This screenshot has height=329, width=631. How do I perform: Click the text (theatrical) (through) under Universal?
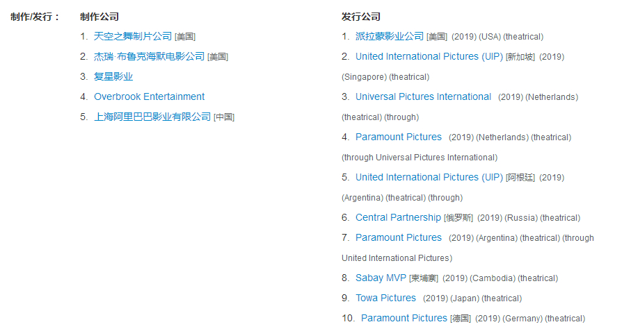click(381, 117)
